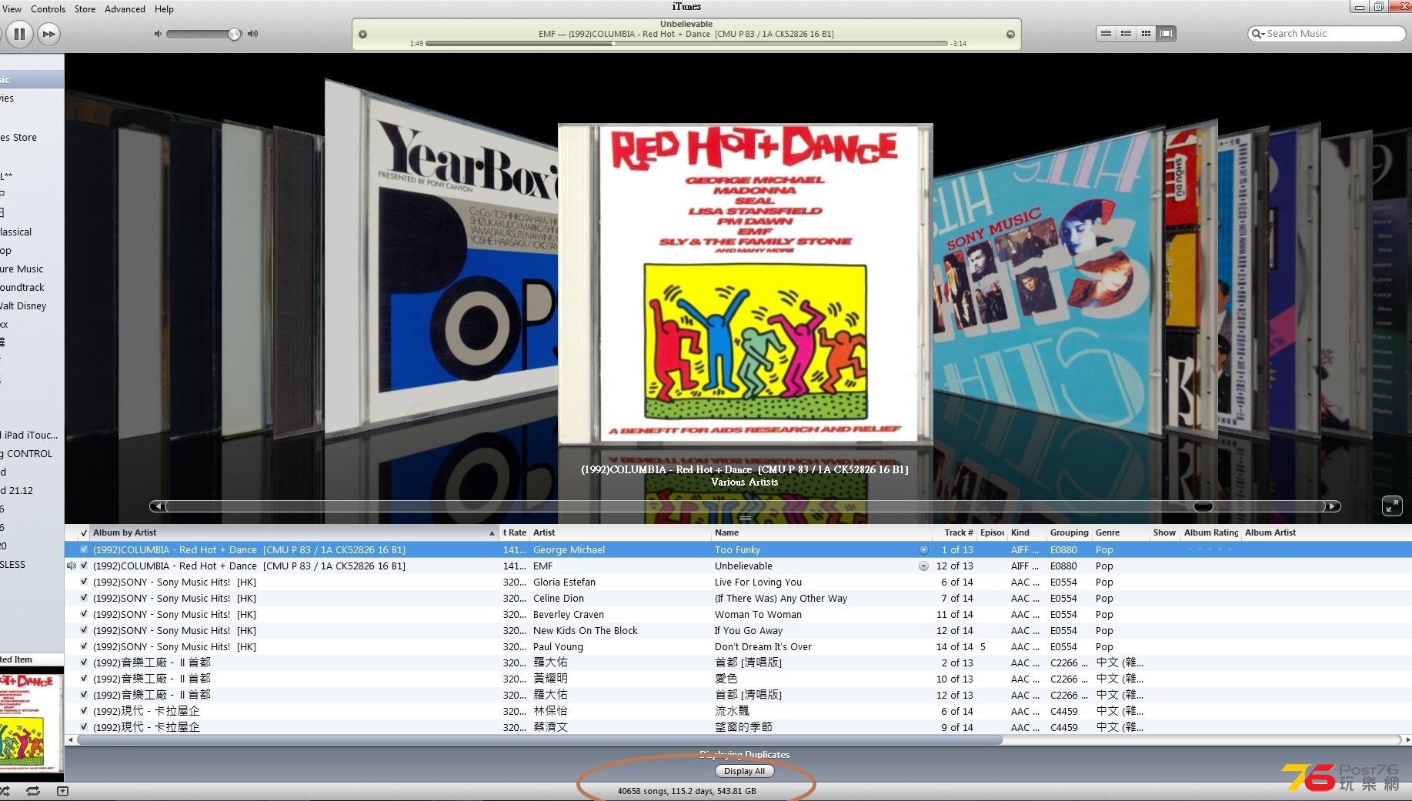Screen dimensions: 1412x801
Task: Click the low-volume speaker icon
Action: click(158, 34)
